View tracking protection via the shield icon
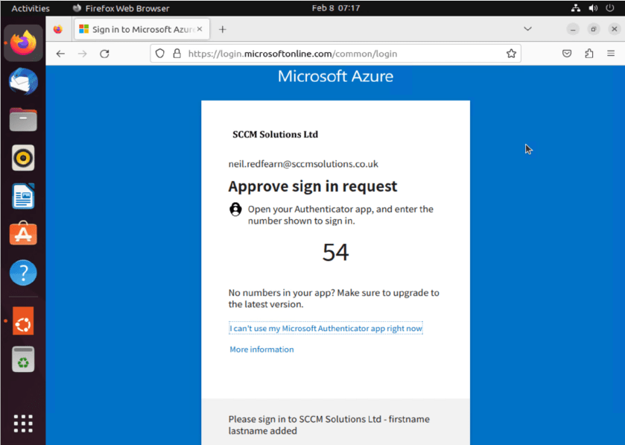 [157, 53]
